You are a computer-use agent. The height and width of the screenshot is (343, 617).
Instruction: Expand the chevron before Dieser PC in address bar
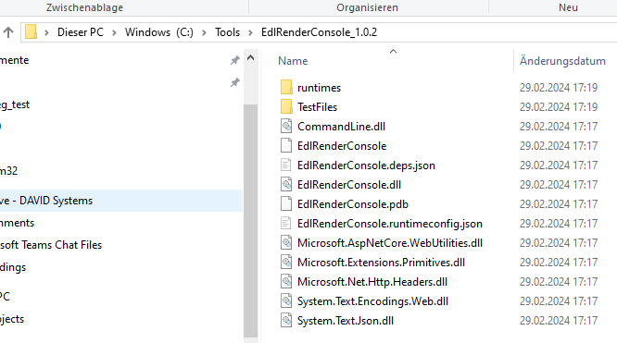(x=46, y=32)
